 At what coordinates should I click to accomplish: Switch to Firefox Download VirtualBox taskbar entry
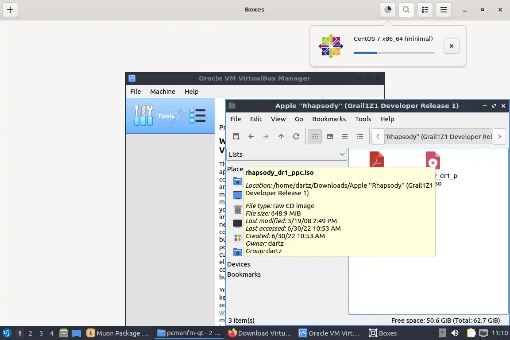click(x=260, y=333)
